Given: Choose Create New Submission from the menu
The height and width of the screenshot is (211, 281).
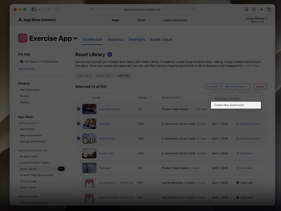Looking at the screenshot, I should tap(236, 105).
